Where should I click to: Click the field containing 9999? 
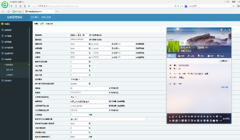click(79, 137)
